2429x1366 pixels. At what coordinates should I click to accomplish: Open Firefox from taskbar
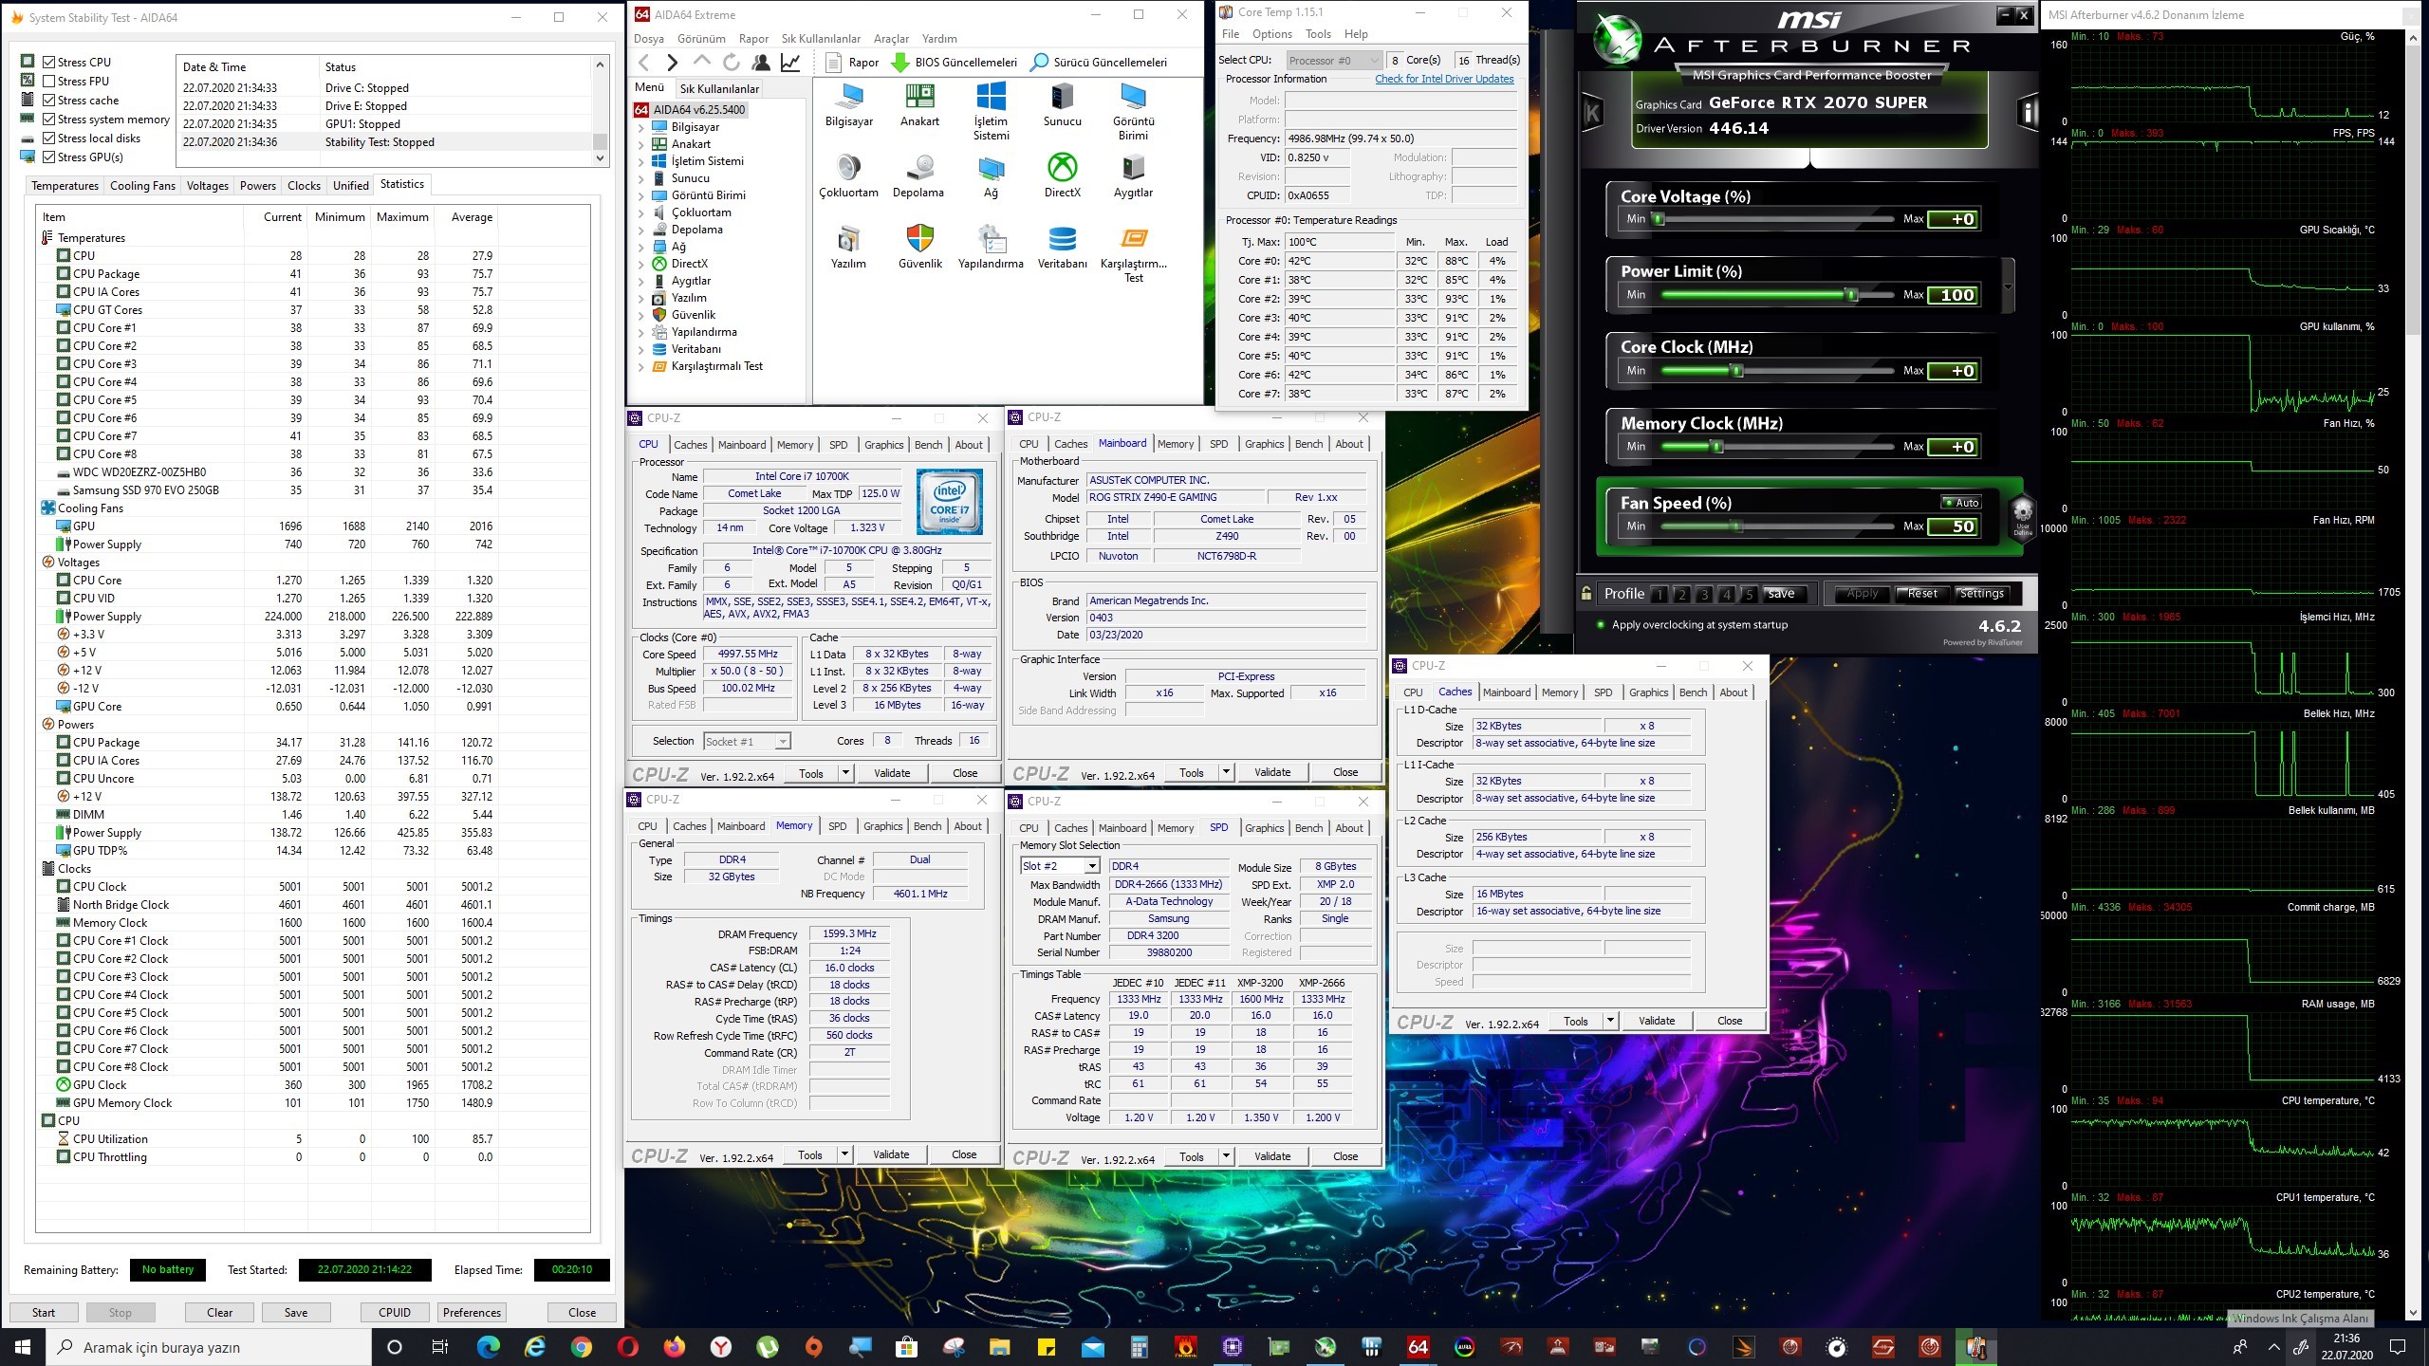pos(675,1346)
